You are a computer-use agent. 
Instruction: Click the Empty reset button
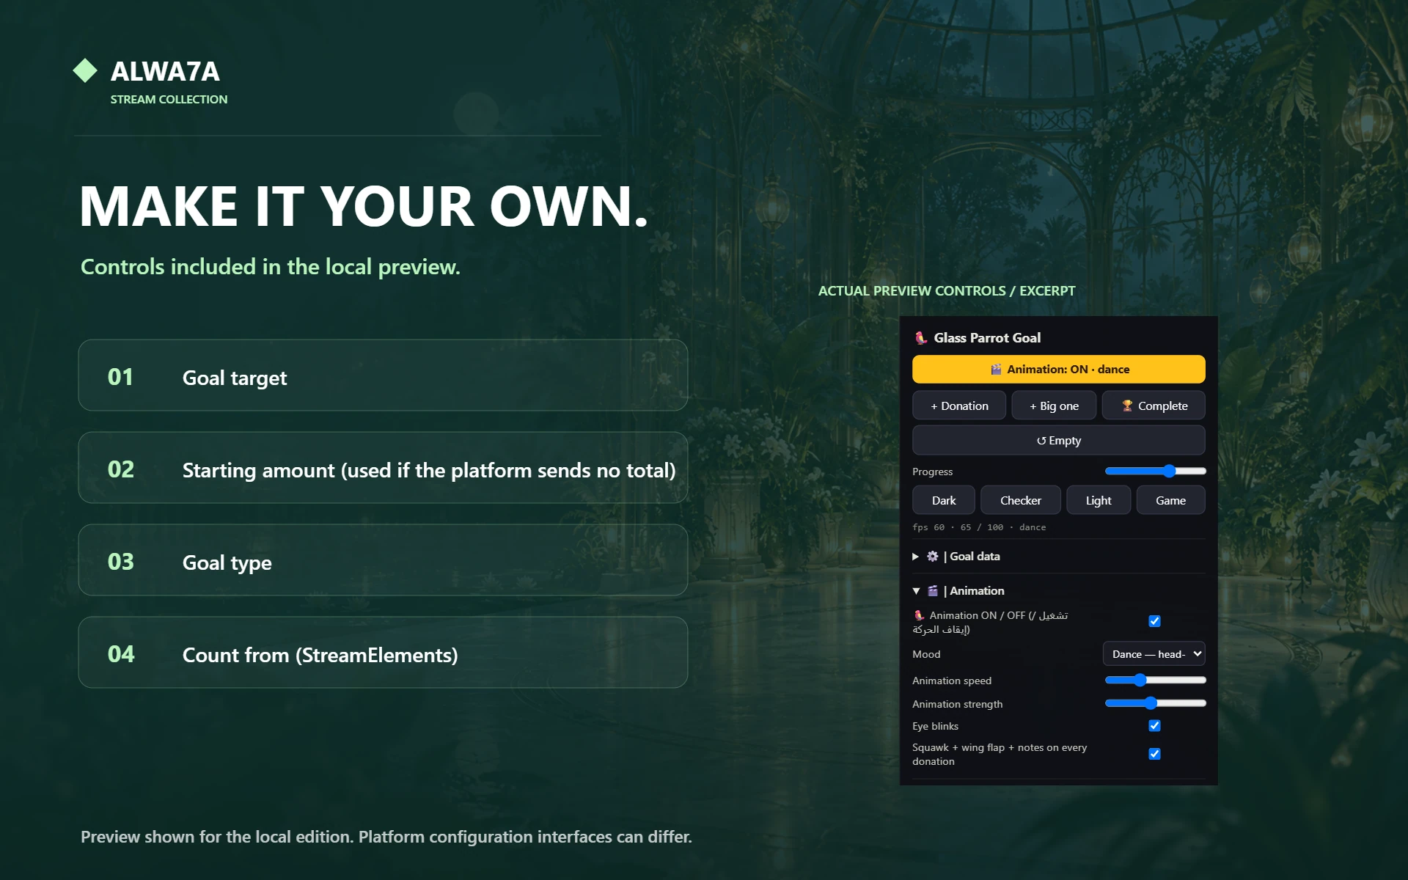(x=1058, y=440)
